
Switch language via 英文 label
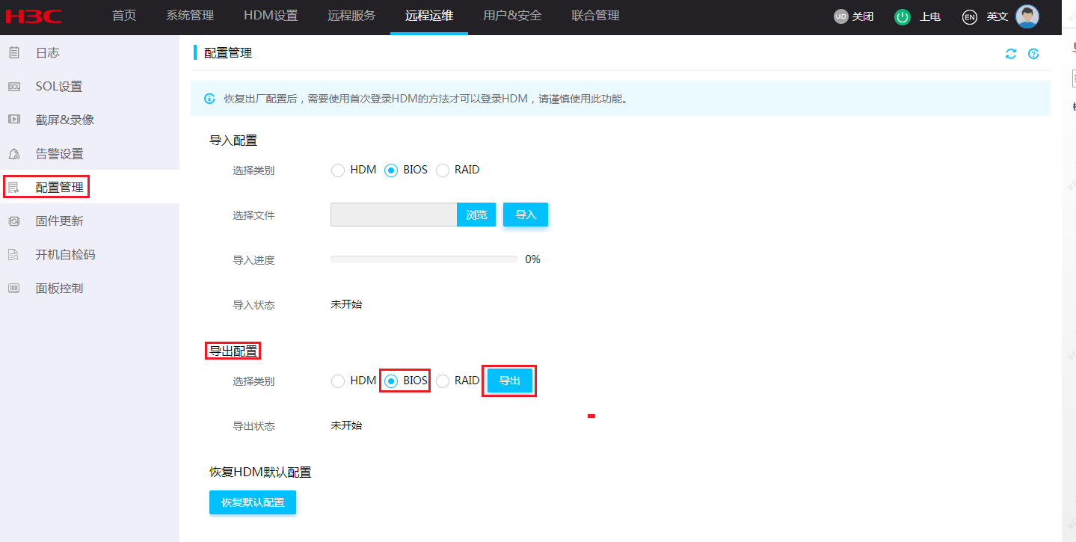click(x=997, y=16)
